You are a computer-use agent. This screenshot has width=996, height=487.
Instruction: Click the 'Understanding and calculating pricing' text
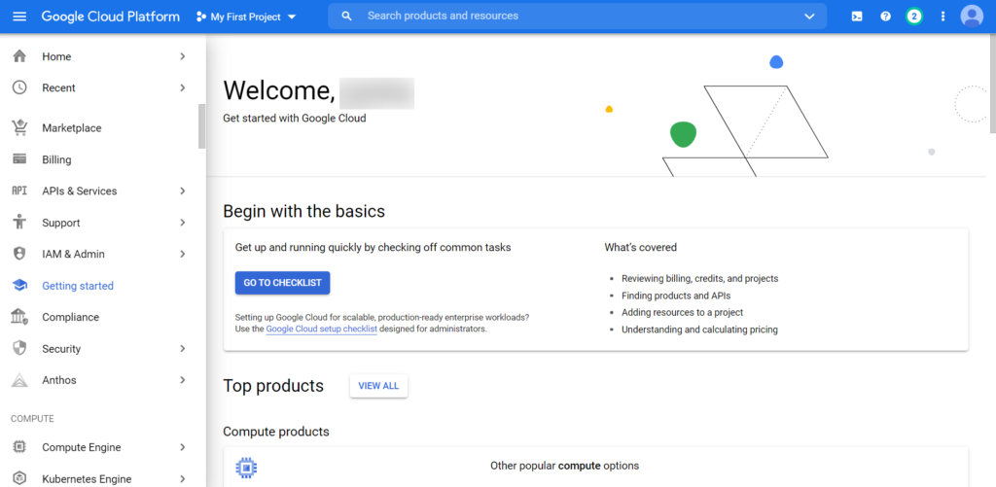(x=699, y=330)
